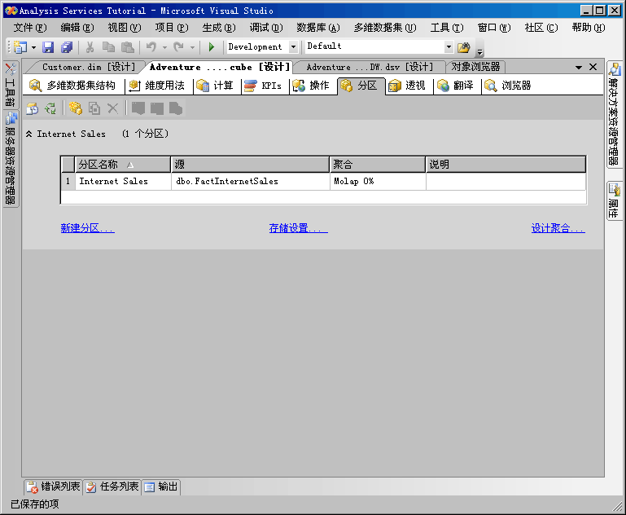
Task: Click the New Partition cubes icon
Action: click(x=75, y=108)
